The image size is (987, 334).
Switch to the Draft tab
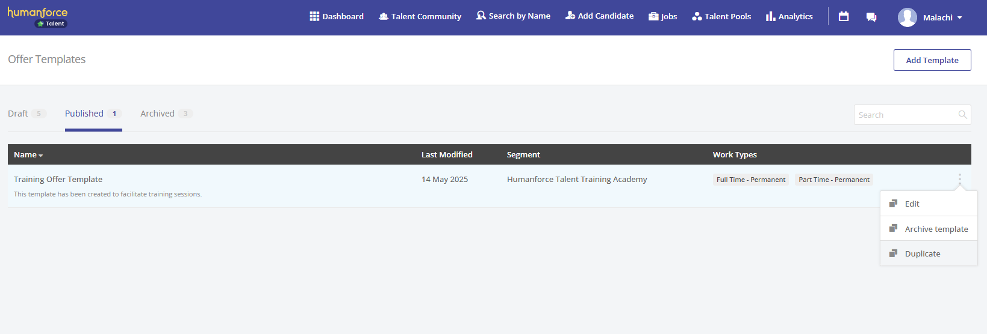point(18,114)
